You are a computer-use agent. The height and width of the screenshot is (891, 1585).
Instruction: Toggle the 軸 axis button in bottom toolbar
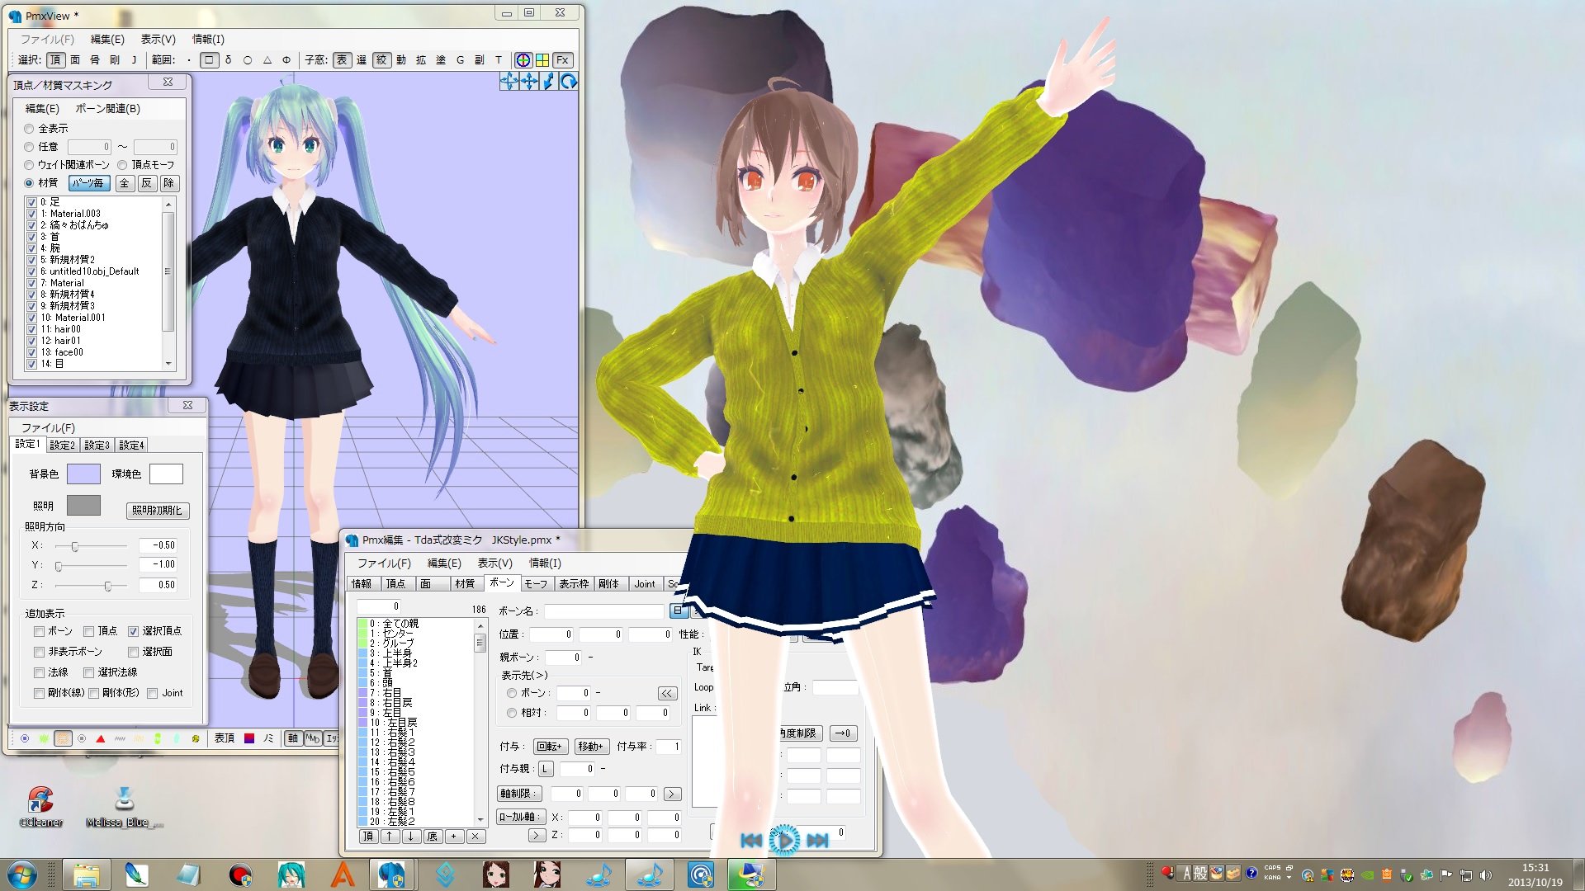292,738
